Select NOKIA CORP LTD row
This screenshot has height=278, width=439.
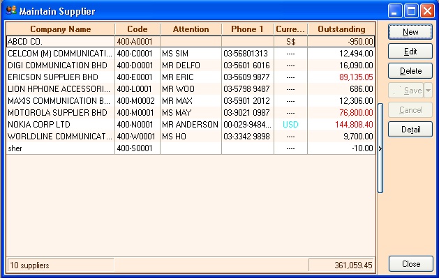click(191, 124)
